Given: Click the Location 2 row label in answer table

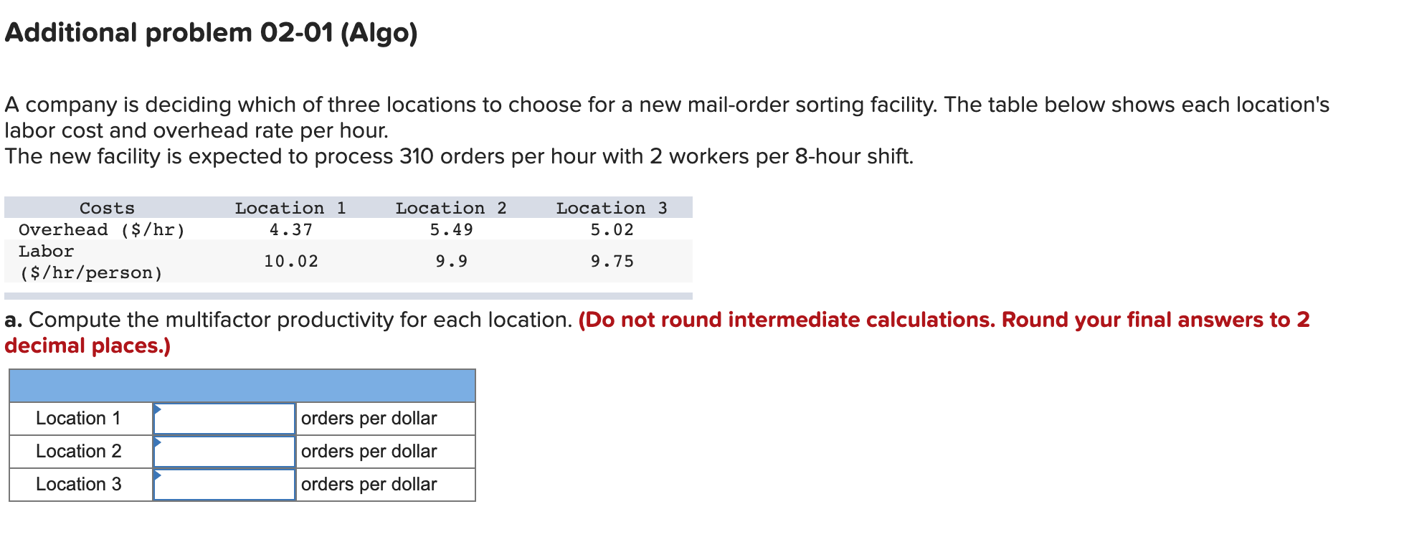Looking at the screenshot, I should point(80,451).
